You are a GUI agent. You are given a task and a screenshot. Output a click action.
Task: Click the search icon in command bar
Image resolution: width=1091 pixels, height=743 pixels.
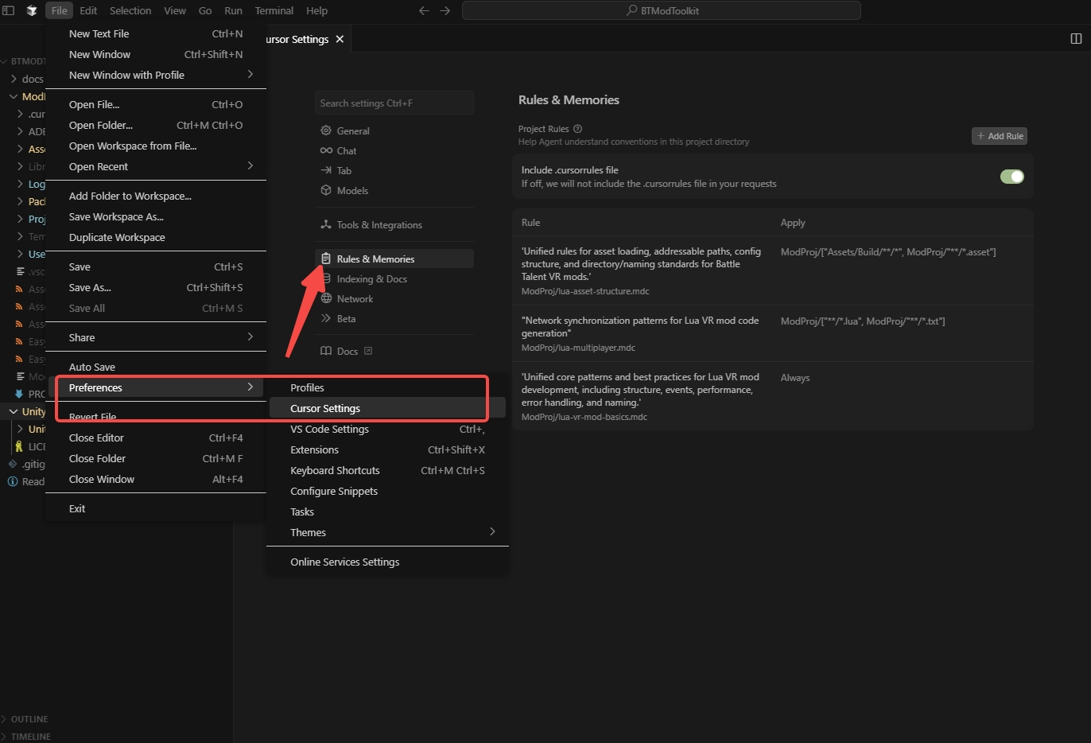coord(631,10)
